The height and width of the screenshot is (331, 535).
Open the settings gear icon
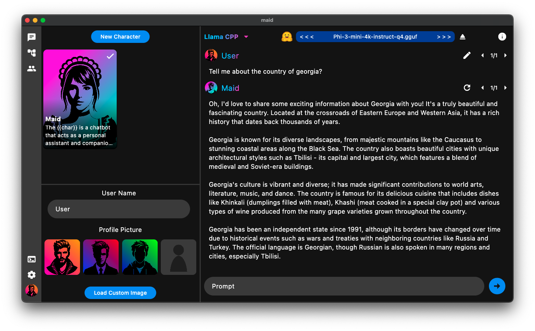(32, 275)
